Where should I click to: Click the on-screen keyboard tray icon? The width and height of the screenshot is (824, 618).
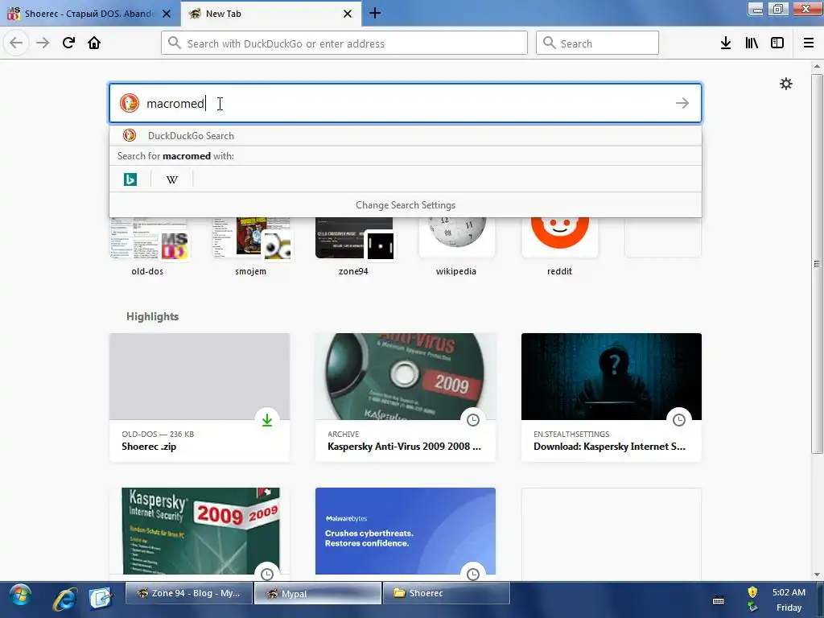tap(719, 600)
